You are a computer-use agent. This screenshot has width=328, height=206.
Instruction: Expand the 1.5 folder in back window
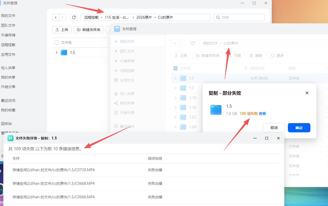(57, 52)
